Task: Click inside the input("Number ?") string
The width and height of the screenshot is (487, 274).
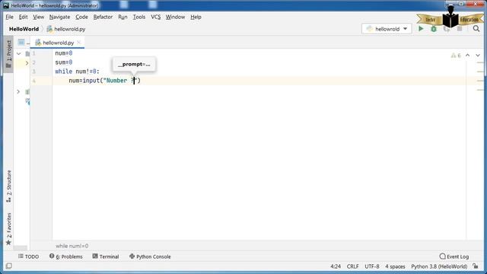Action: point(120,81)
